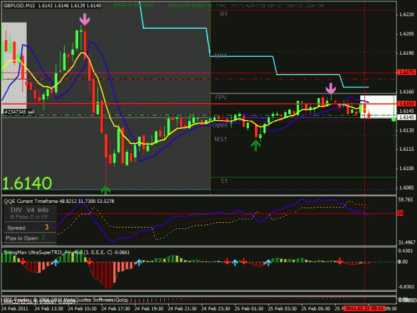Viewport: 417px width, 313px height.
Task: Click the 1.6100 price scale value
Action: tap(406, 168)
